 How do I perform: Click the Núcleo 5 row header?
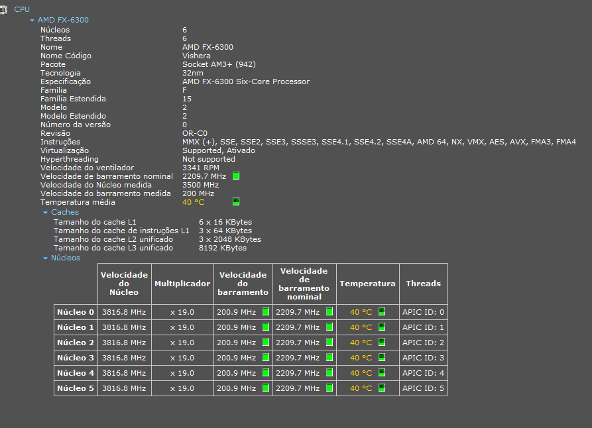(76, 388)
